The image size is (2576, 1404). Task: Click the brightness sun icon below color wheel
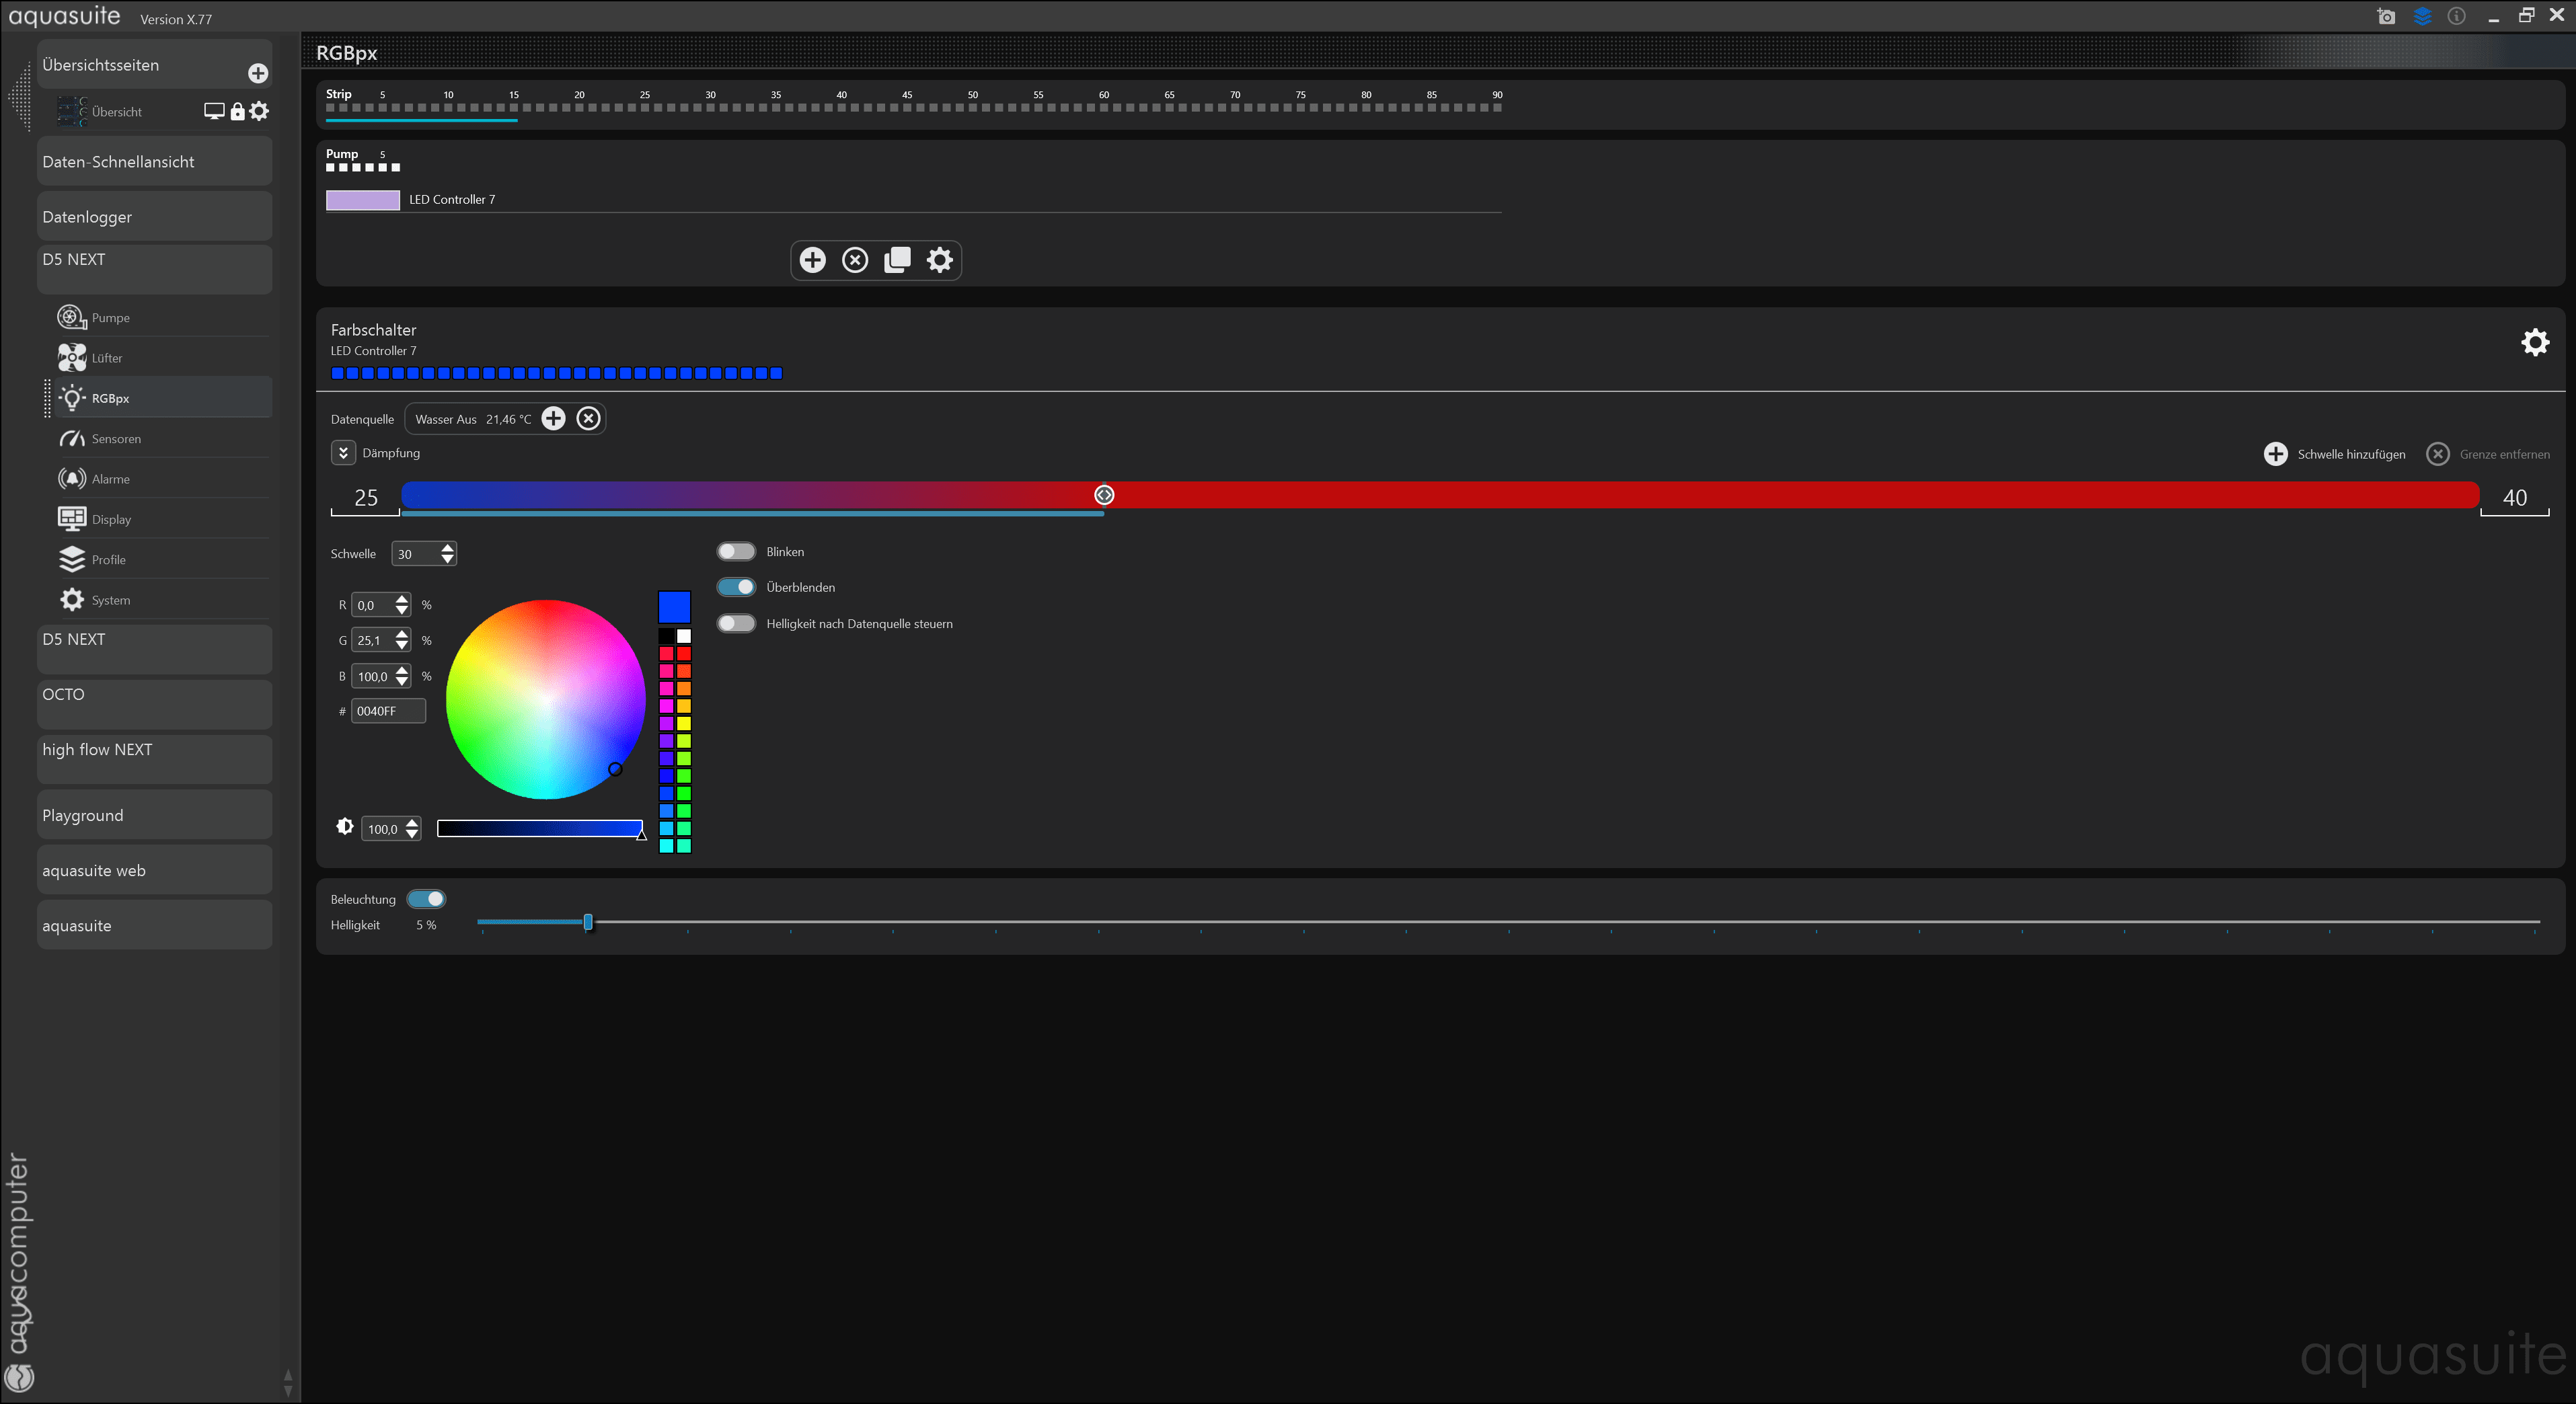point(345,826)
